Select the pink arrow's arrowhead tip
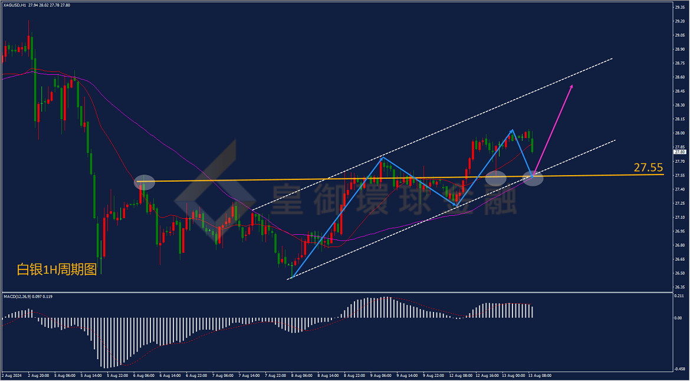Viewport: 690px width, 381px height. pos(571,86)
